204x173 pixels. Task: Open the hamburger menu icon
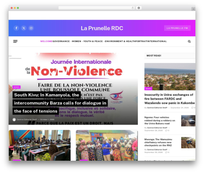tap(16, 41)
